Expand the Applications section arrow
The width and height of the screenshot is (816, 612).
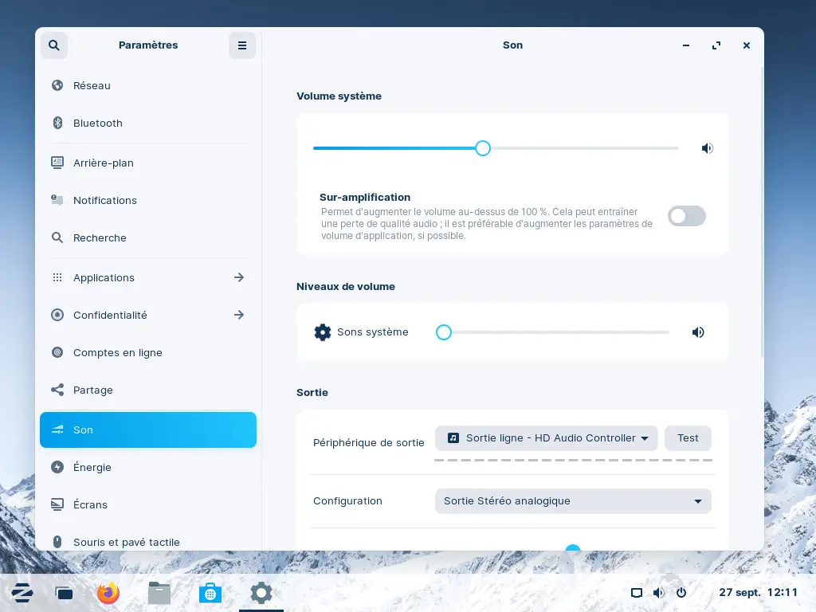[239, 277]
